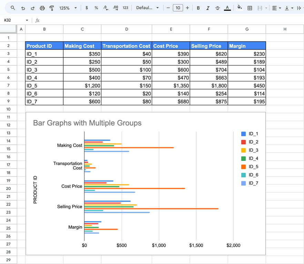Click the search menus magnifier icon

click(x=13, y=8)
